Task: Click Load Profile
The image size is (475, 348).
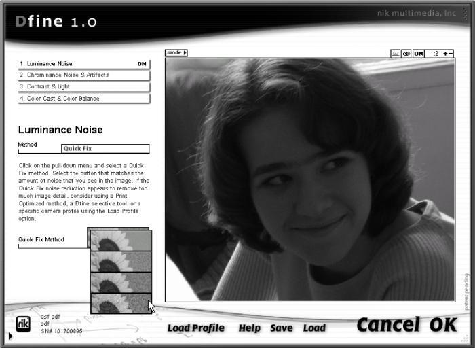Action: [196, 328]
